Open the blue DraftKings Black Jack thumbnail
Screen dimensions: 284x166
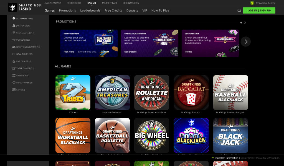pos(230,135)
